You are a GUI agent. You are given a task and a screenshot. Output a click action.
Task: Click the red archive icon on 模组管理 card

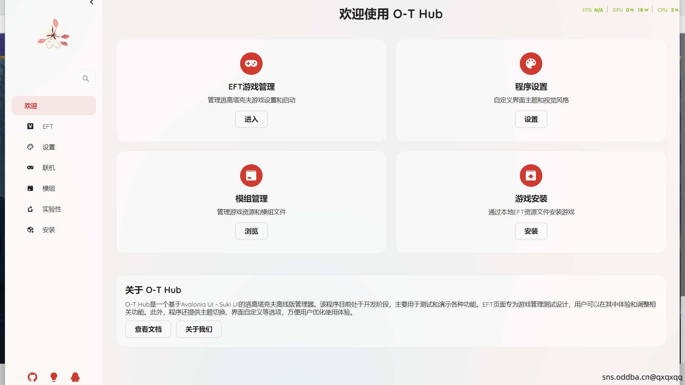(251, 175)
